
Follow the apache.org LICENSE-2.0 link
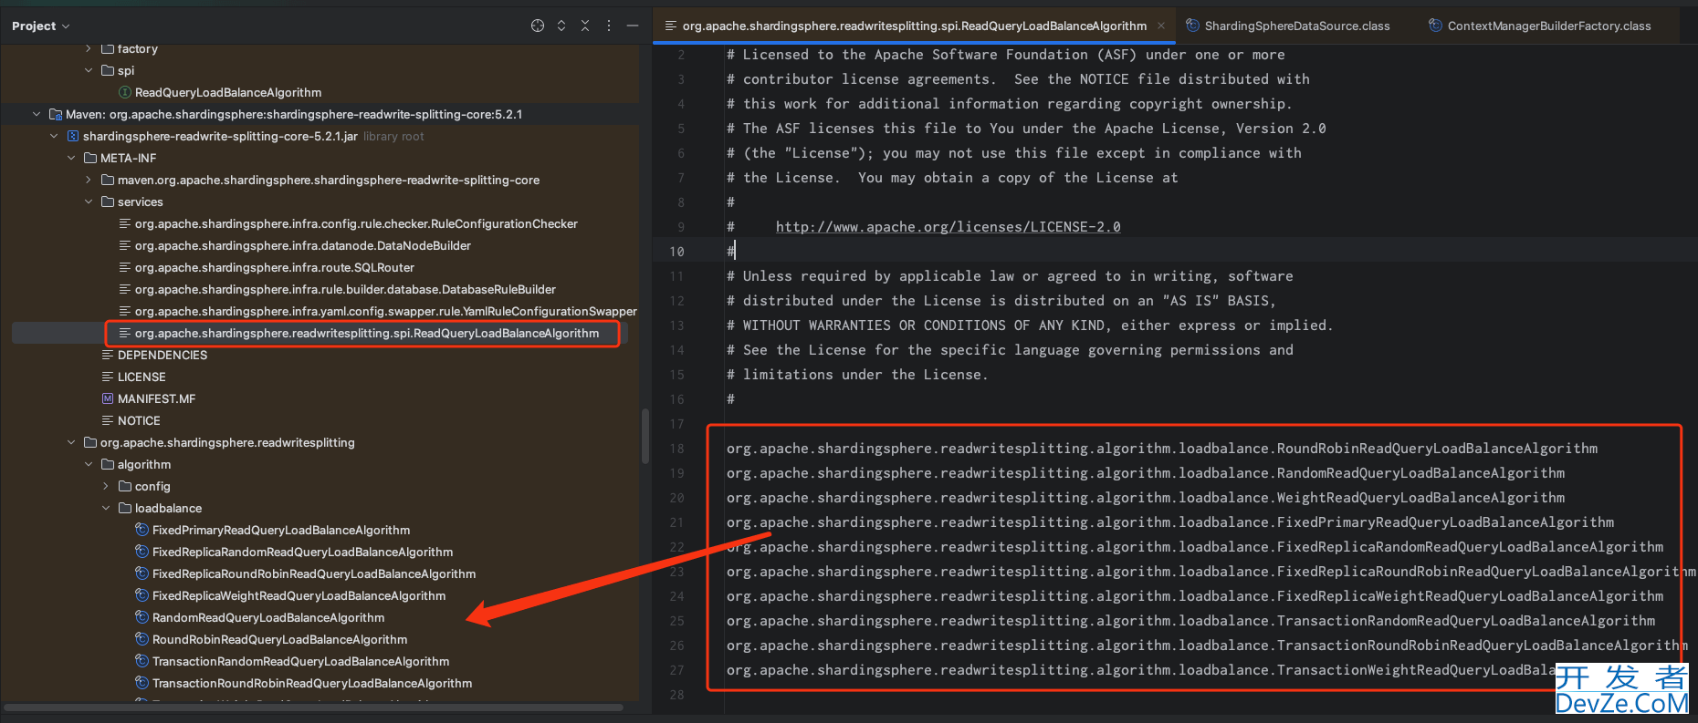[948, 227]
